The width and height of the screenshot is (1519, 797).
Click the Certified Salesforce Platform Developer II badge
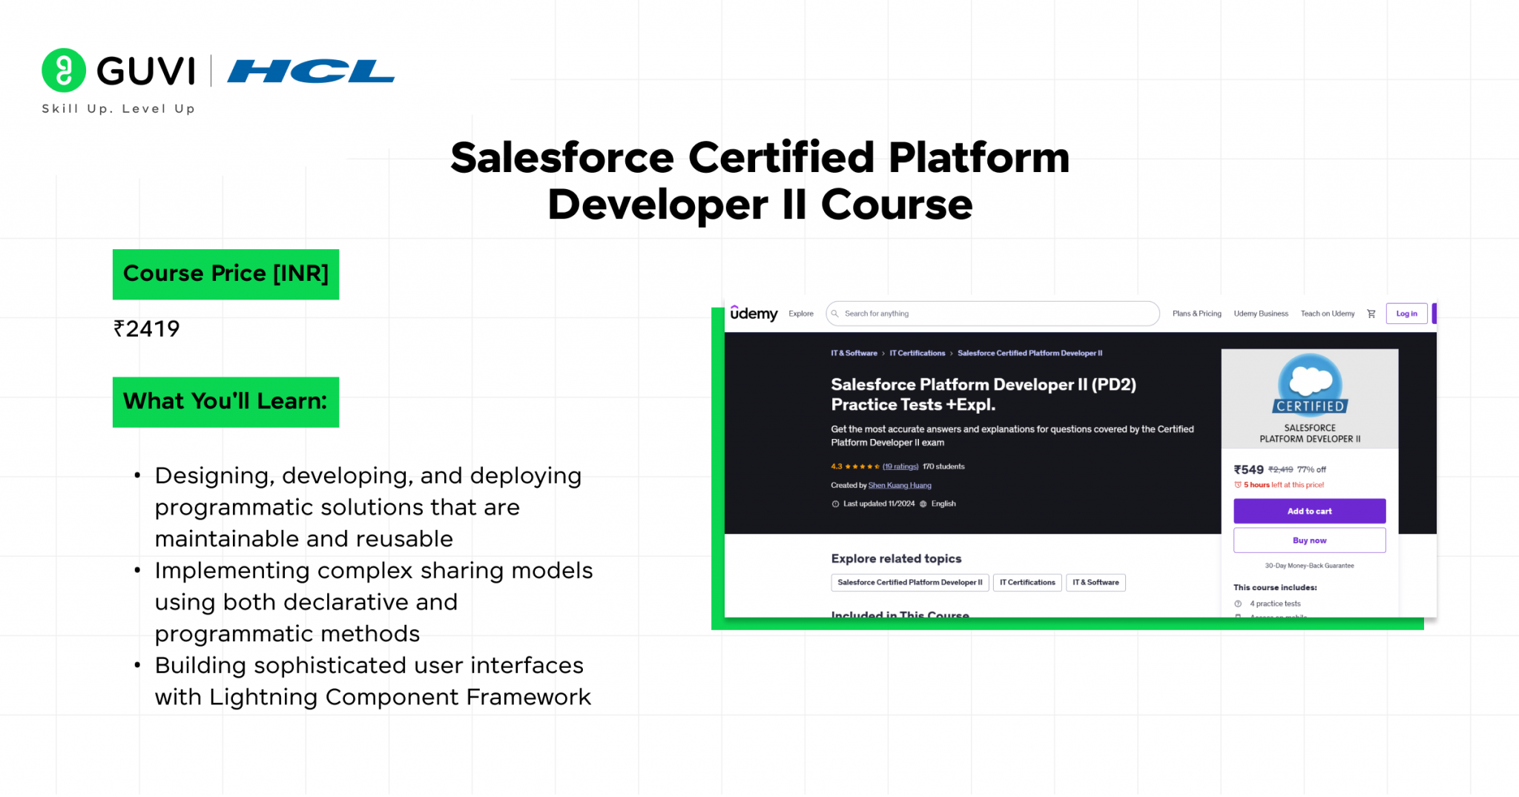1310,386
